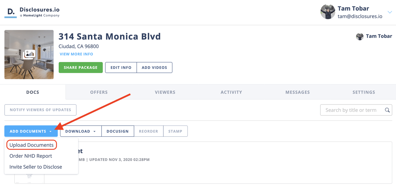Click Notify Viewers of Updates button
This screenshot has height=194, width=396.
pyautogui.click(x=40, y=110)
